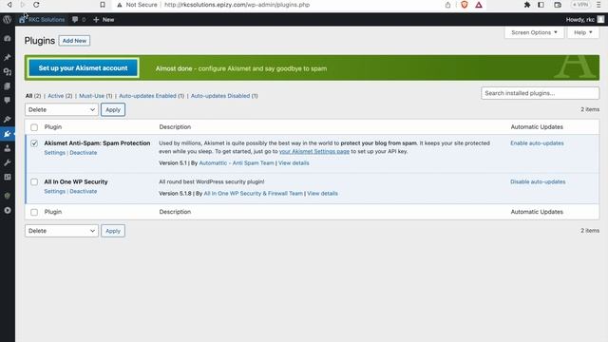
Task: Click the browser address bar URL
Action: pos(237,5)
